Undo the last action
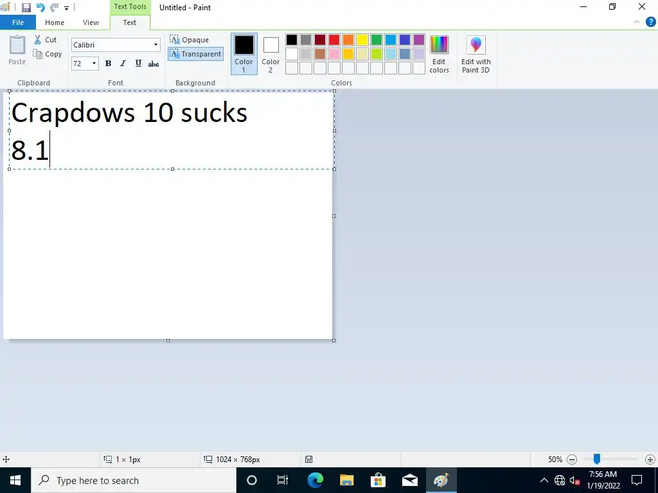The height and width of the screenshot is (493, 658). [x=40, y=8]
